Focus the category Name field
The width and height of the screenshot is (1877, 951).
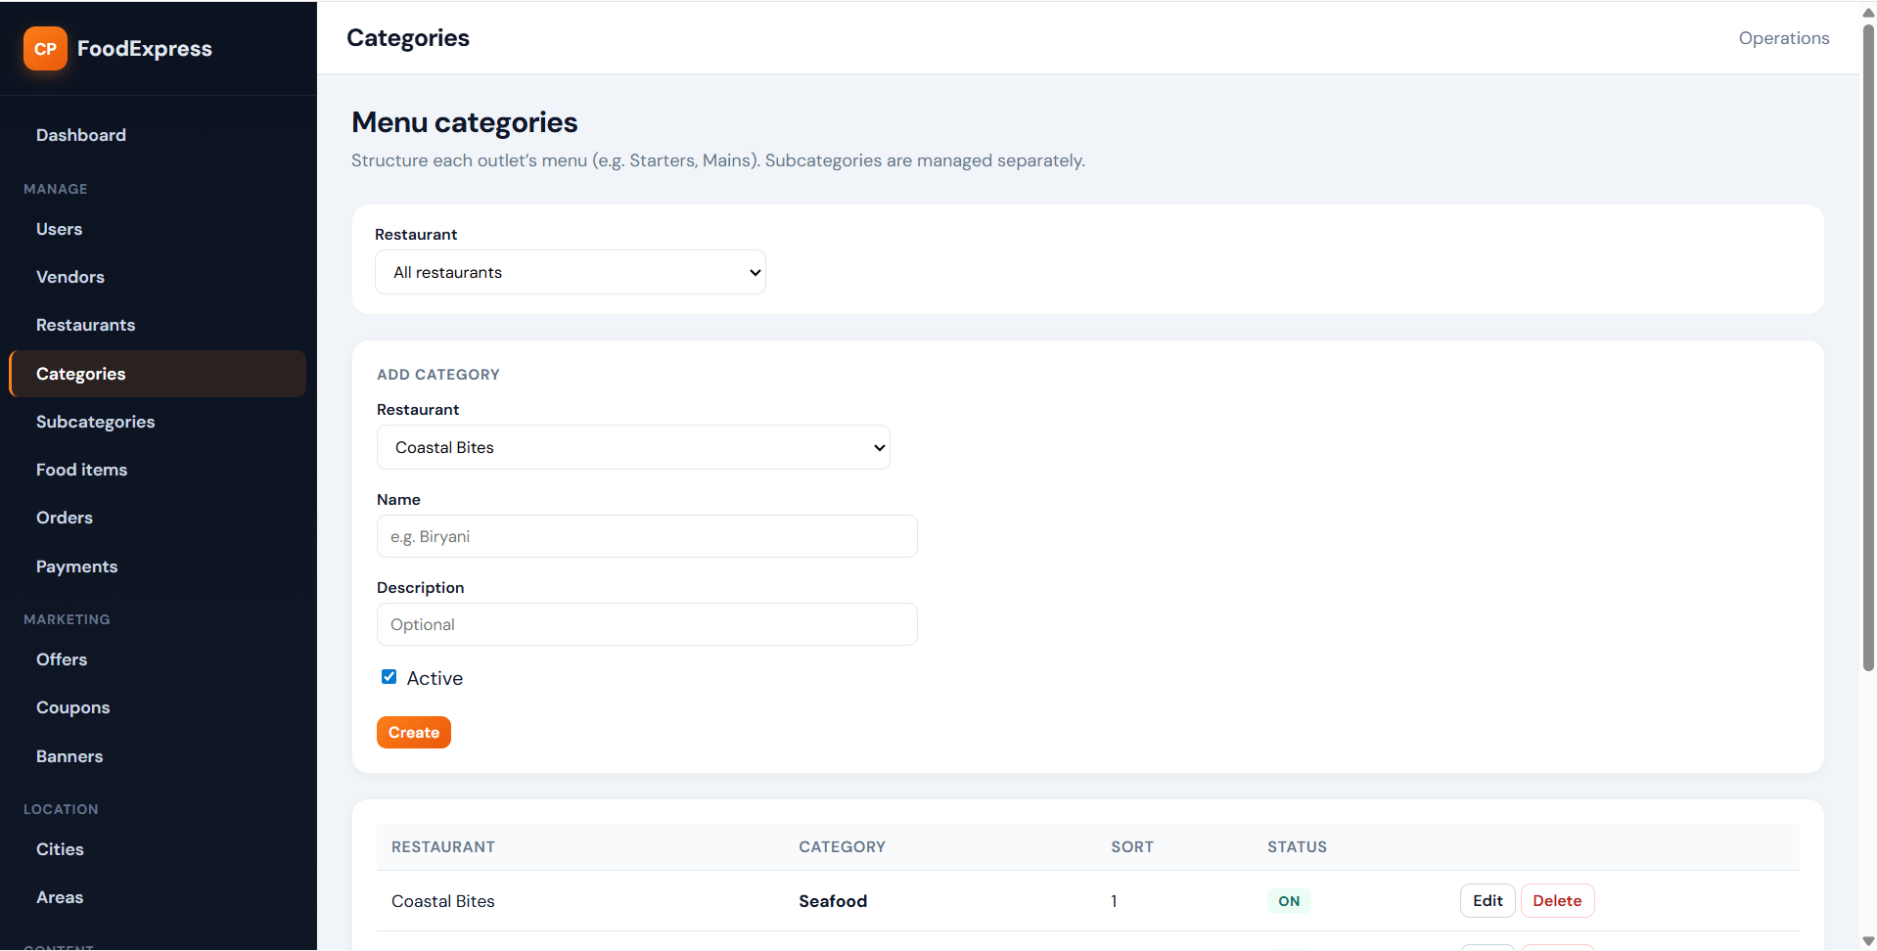click(647, 536)
